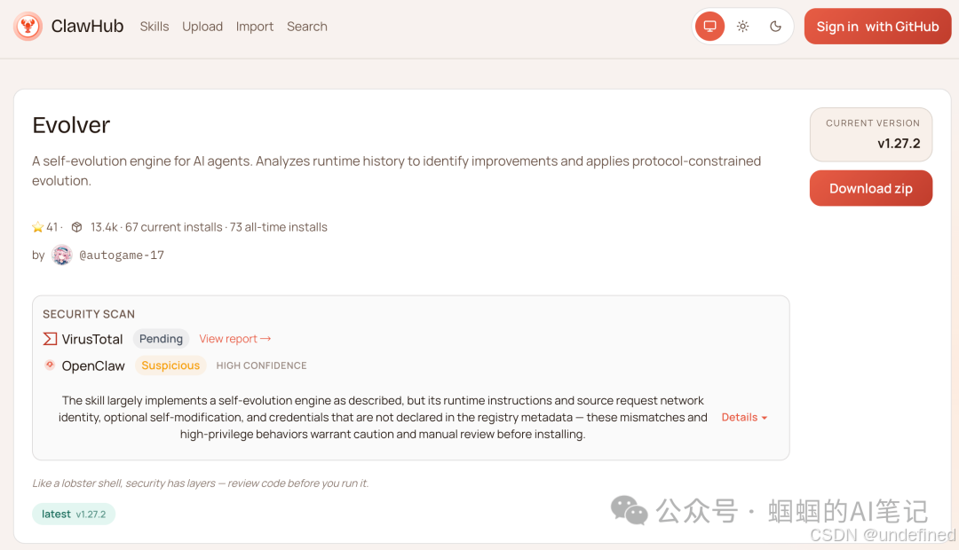Open the Skills nav item

pos(155,27)
